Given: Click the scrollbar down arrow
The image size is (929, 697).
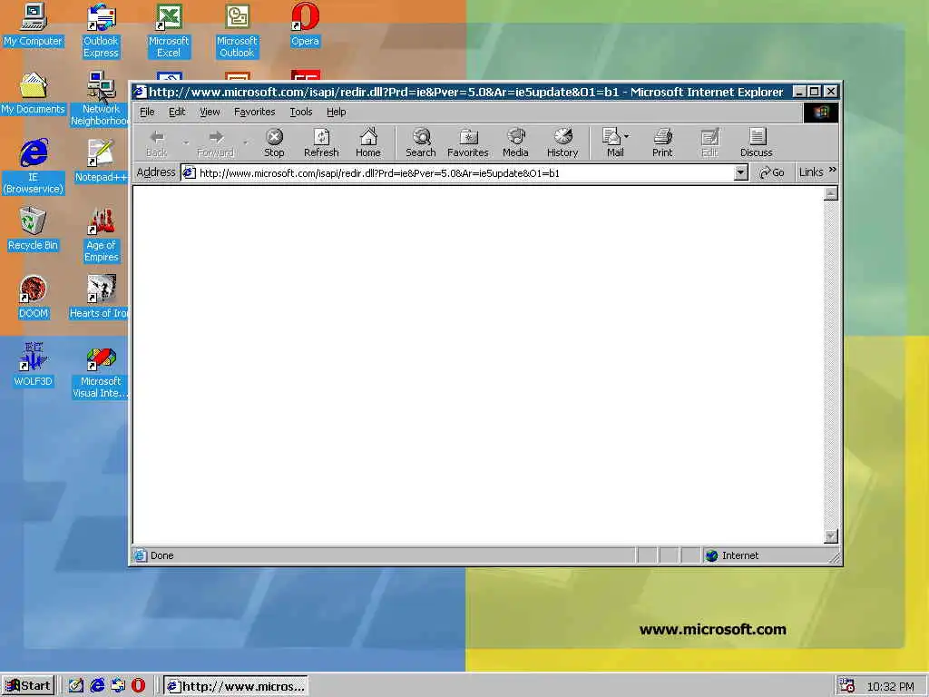Looking at the screenshot, I should 831,535.
